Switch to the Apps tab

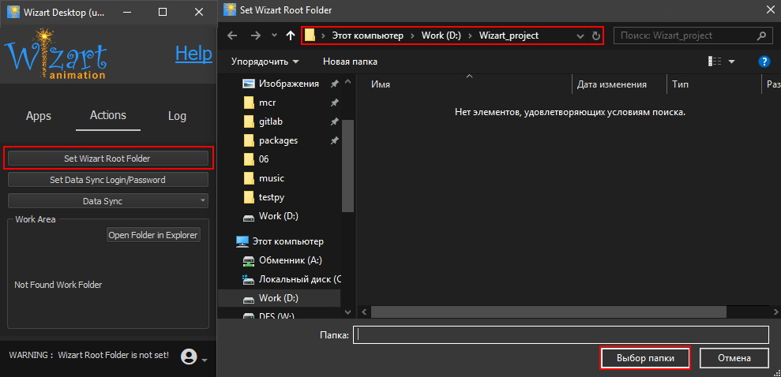pyautogui.click(x=39, y=116)
